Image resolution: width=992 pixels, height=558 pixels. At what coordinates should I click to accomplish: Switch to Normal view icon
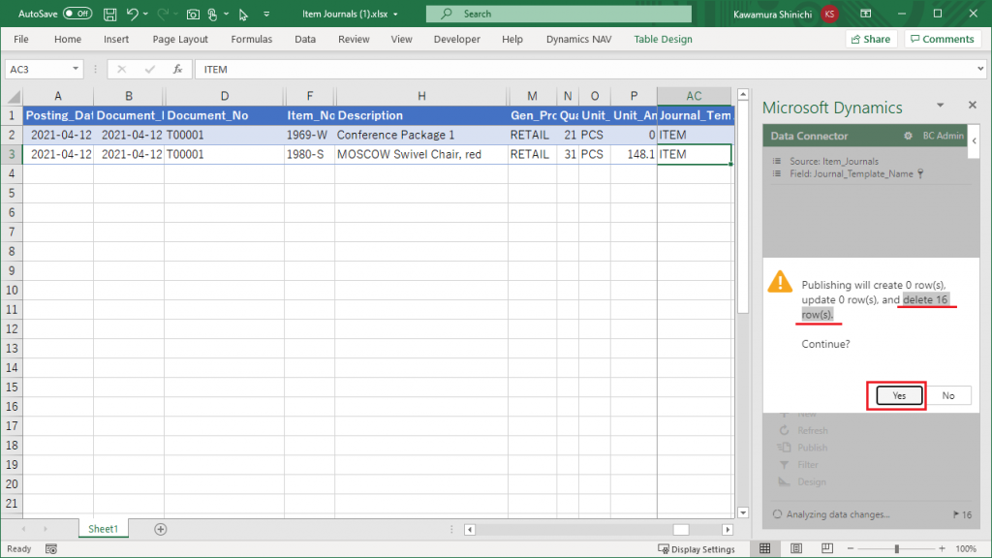click(765, 548)
